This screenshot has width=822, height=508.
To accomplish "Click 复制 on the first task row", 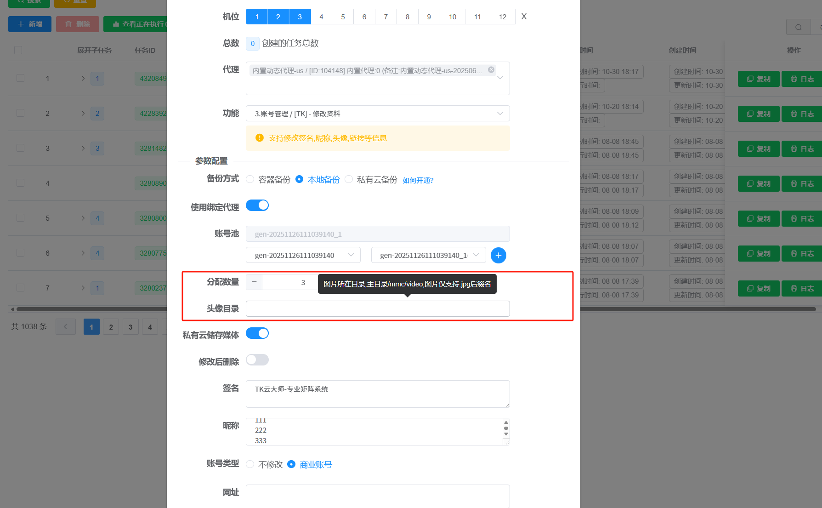I will (x=758, y=79).
